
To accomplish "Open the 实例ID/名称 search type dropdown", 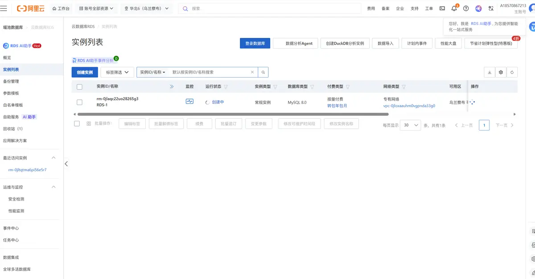I will tap(153, 72).
